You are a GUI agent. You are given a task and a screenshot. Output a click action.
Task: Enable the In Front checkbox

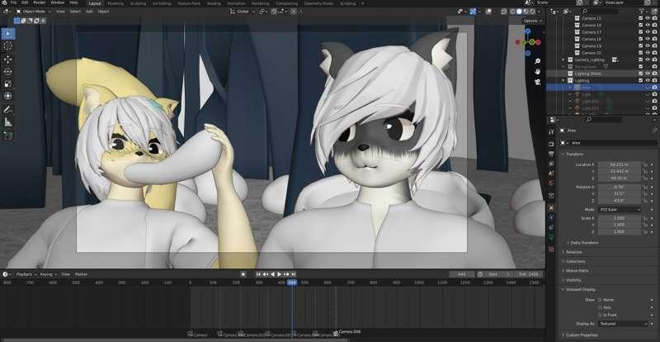point(600,315)
